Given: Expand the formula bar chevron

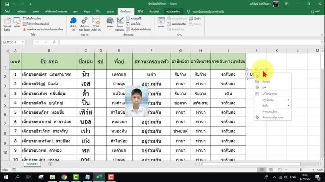Looking at the screenshot, I should (322, 42).
